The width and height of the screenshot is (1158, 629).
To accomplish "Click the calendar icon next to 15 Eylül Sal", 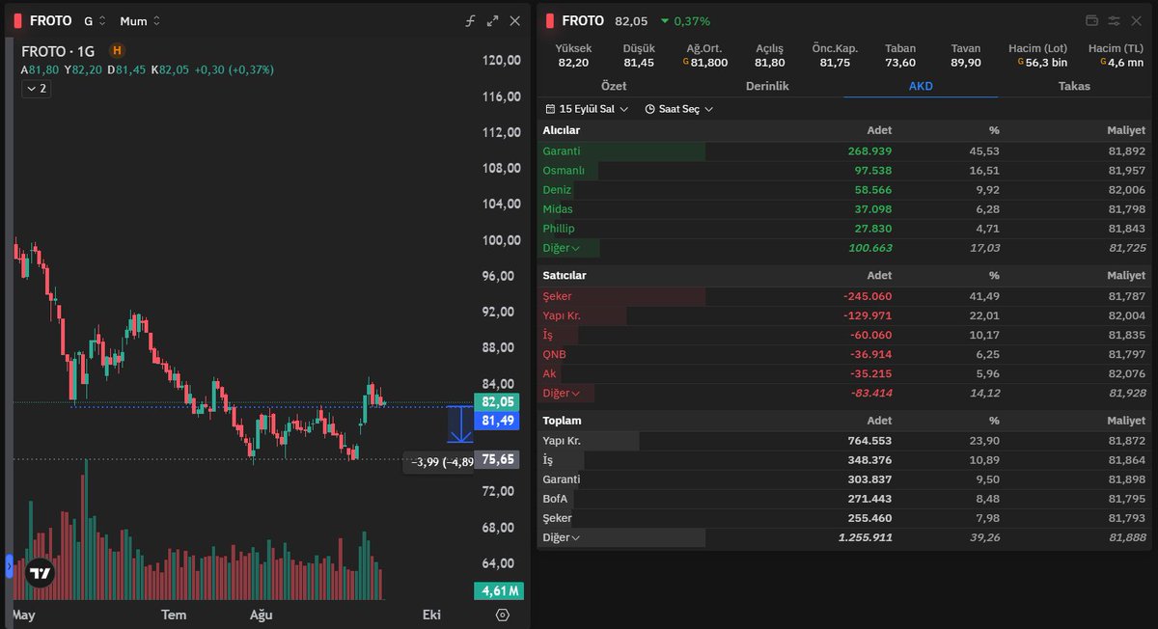I will [x=550, y=109].
